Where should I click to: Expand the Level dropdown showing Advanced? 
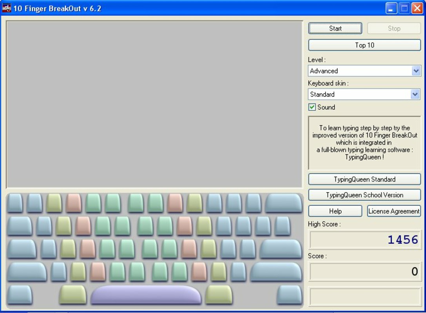(416, 71)
